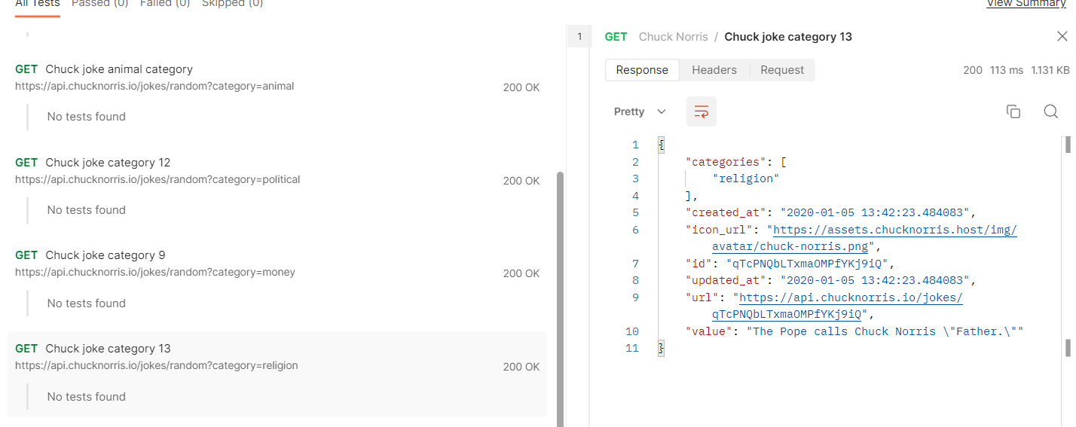Click the 1.131 KB response size

(1050, 70)
